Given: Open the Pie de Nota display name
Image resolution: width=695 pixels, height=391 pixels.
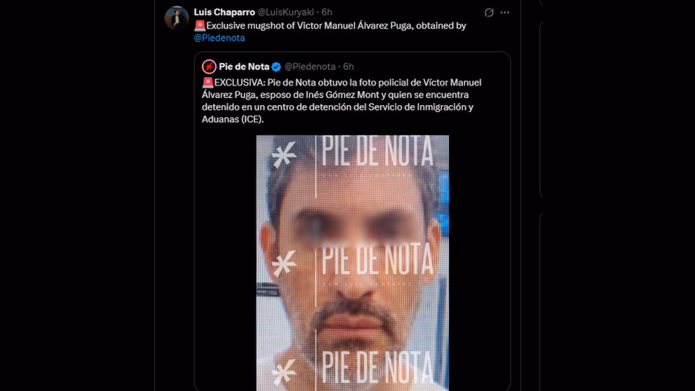Looking at the screenshot, I should (x=244, y=67).
